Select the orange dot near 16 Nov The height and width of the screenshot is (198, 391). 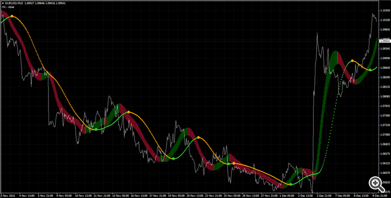(129, 112)
